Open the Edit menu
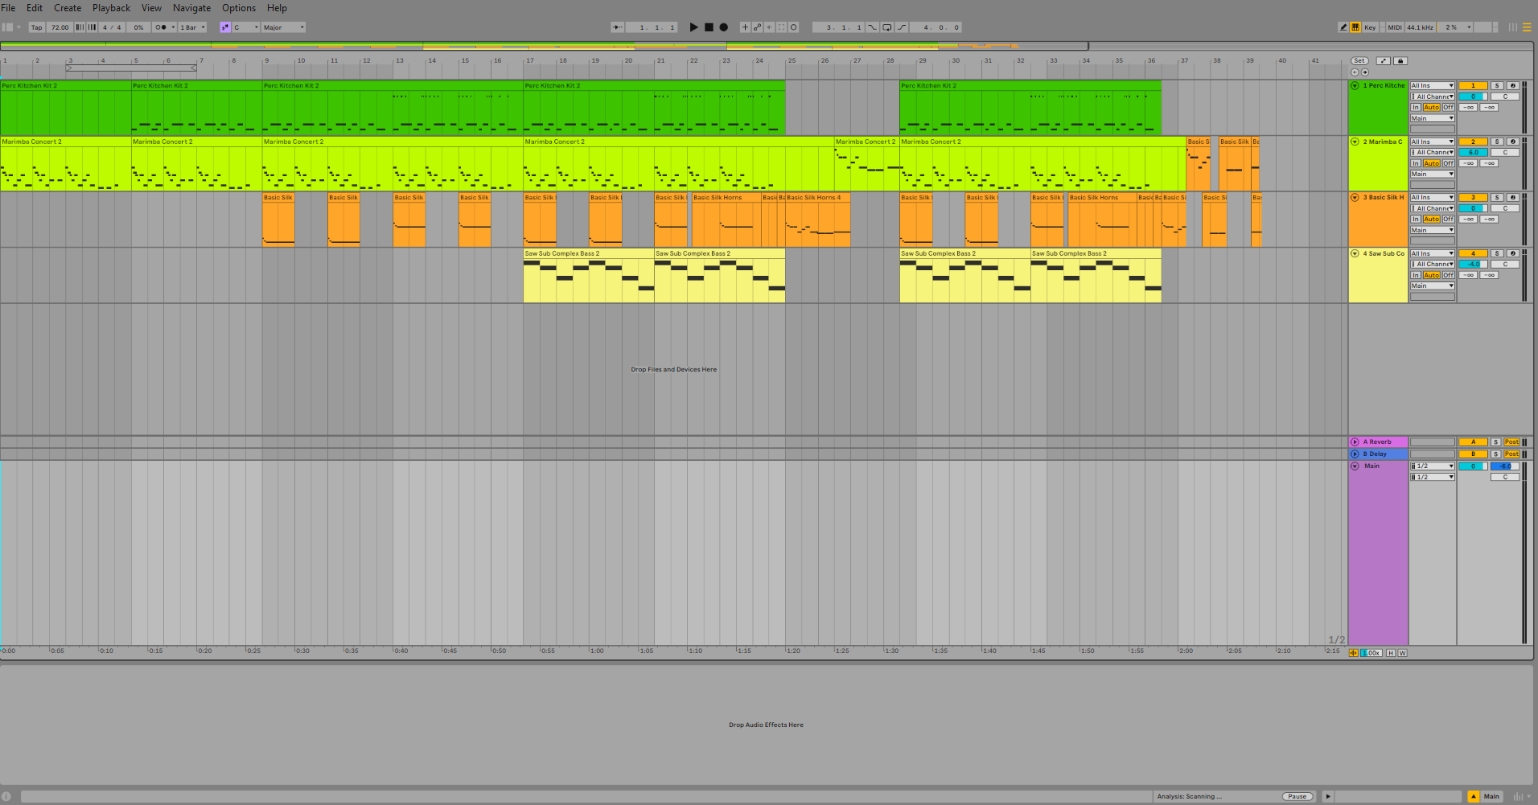Screen dimensions: 1538x805 pos(35,8)
